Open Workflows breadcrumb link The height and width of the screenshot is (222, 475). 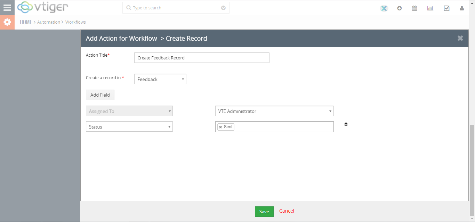click(x=75, y=22)
